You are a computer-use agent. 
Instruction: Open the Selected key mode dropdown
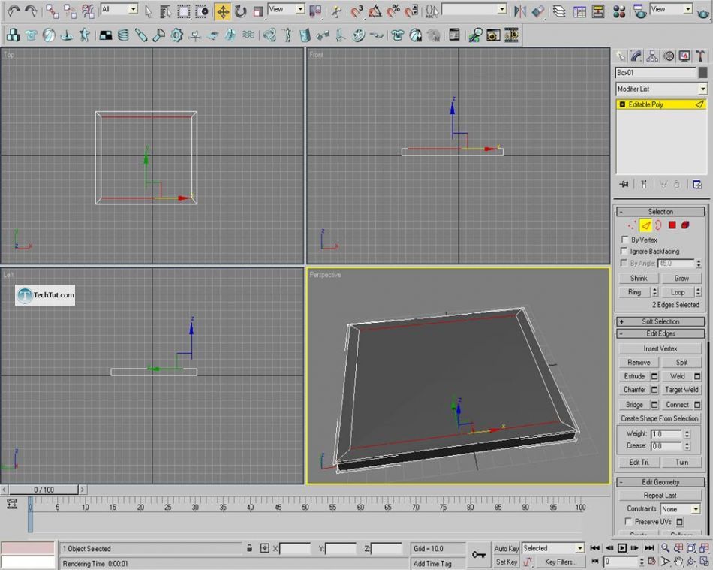553,548
